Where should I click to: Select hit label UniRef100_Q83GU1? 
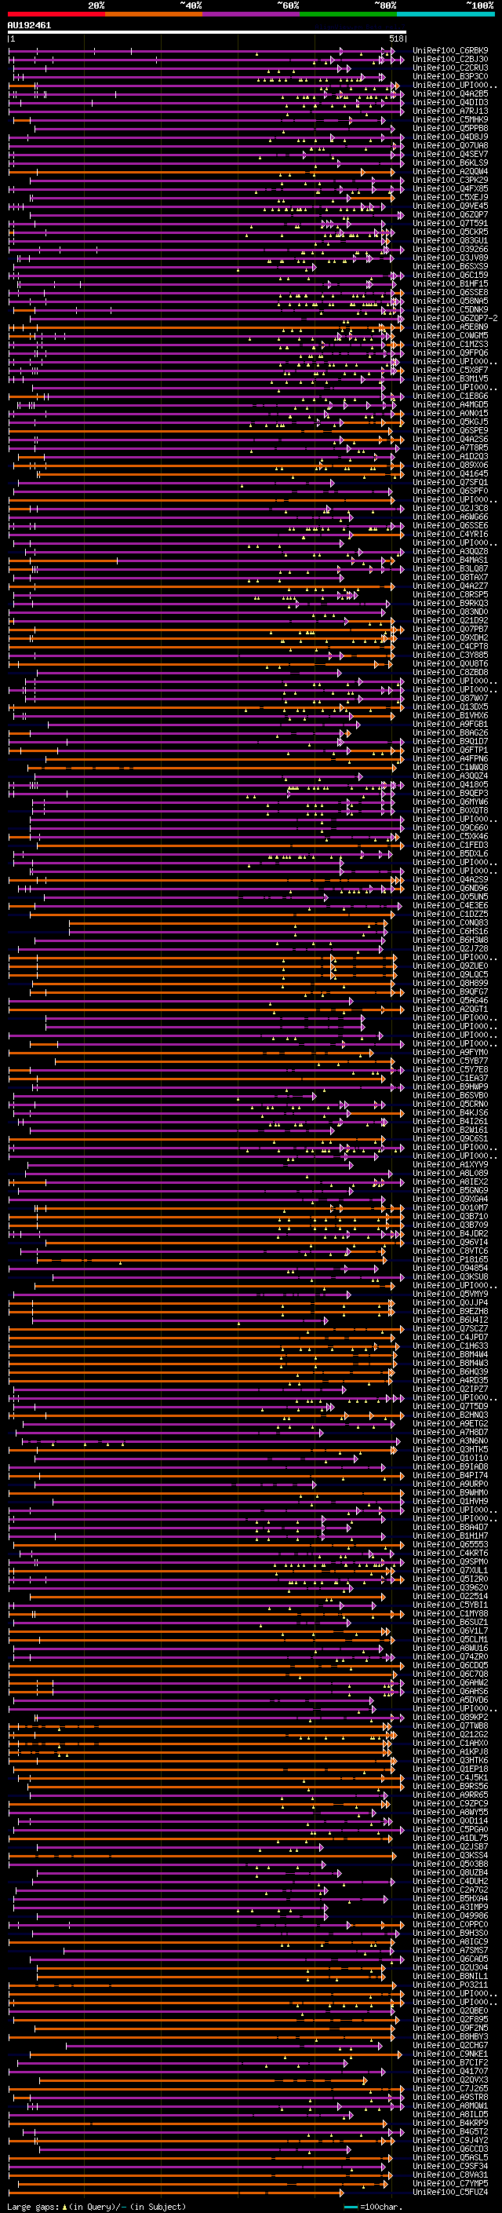[x=450, y=240]
